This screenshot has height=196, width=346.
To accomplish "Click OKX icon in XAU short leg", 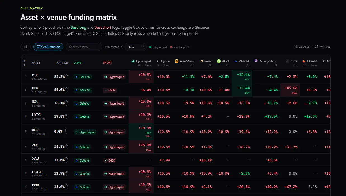I will pyautogui.click(x=105, y=161).
